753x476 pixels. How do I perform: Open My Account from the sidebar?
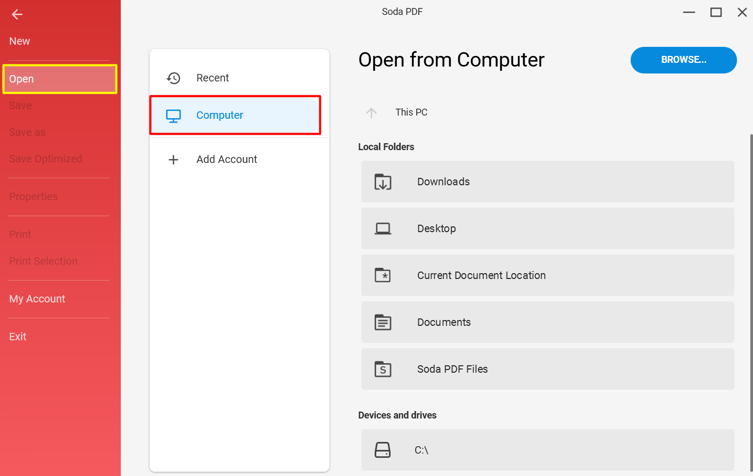point(37,299)
